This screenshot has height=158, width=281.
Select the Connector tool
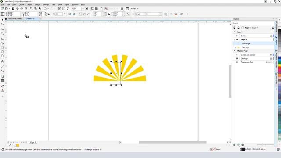point(3,71)
